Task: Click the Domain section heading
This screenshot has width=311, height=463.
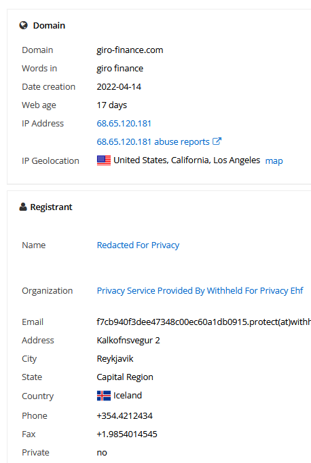Action: (49, 25)
